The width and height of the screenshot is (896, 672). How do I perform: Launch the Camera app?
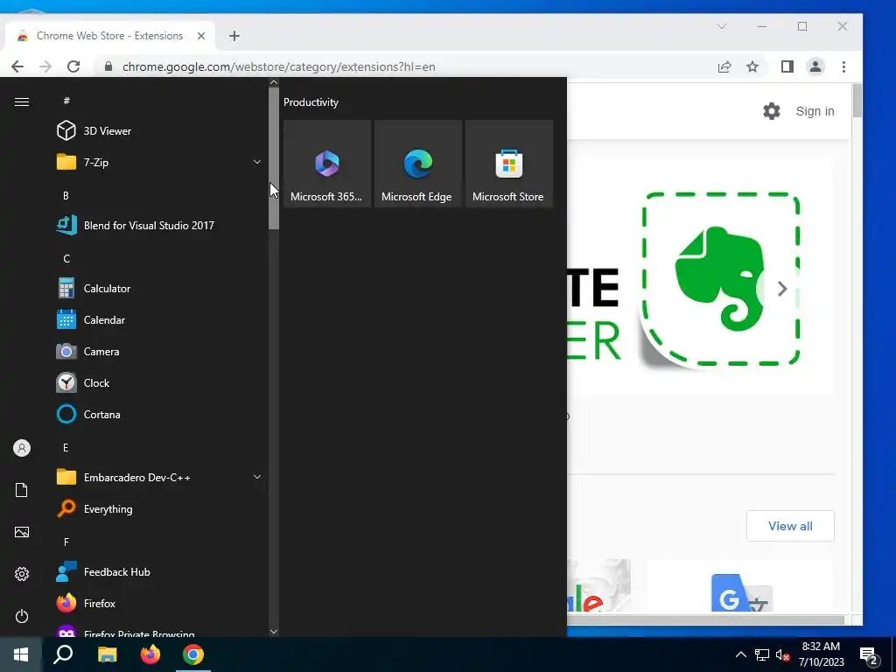pos(157,352)
